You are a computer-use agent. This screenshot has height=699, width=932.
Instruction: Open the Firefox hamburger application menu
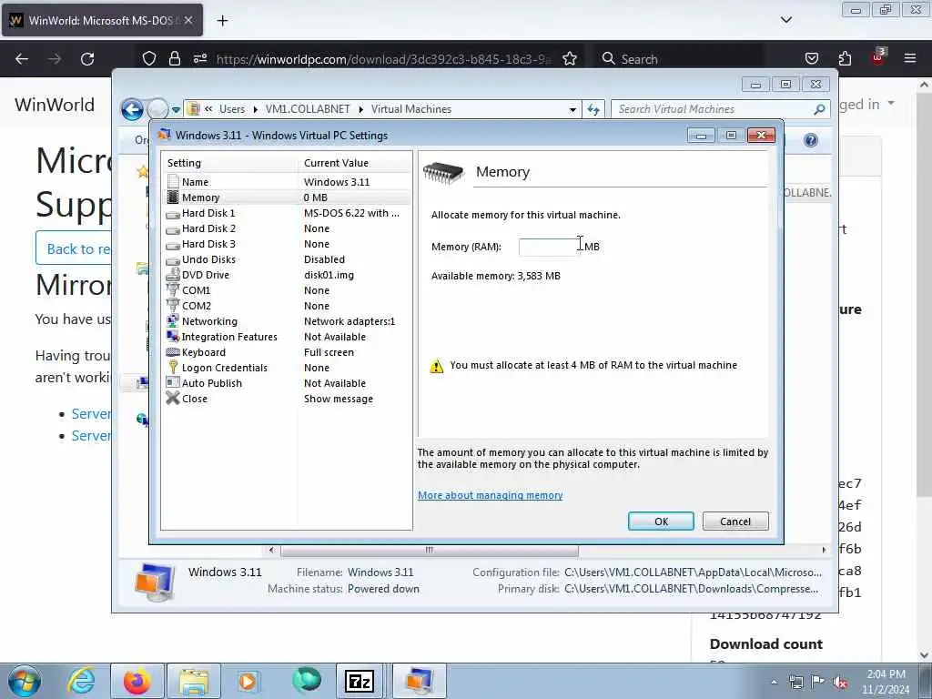(x=909, y=59)
